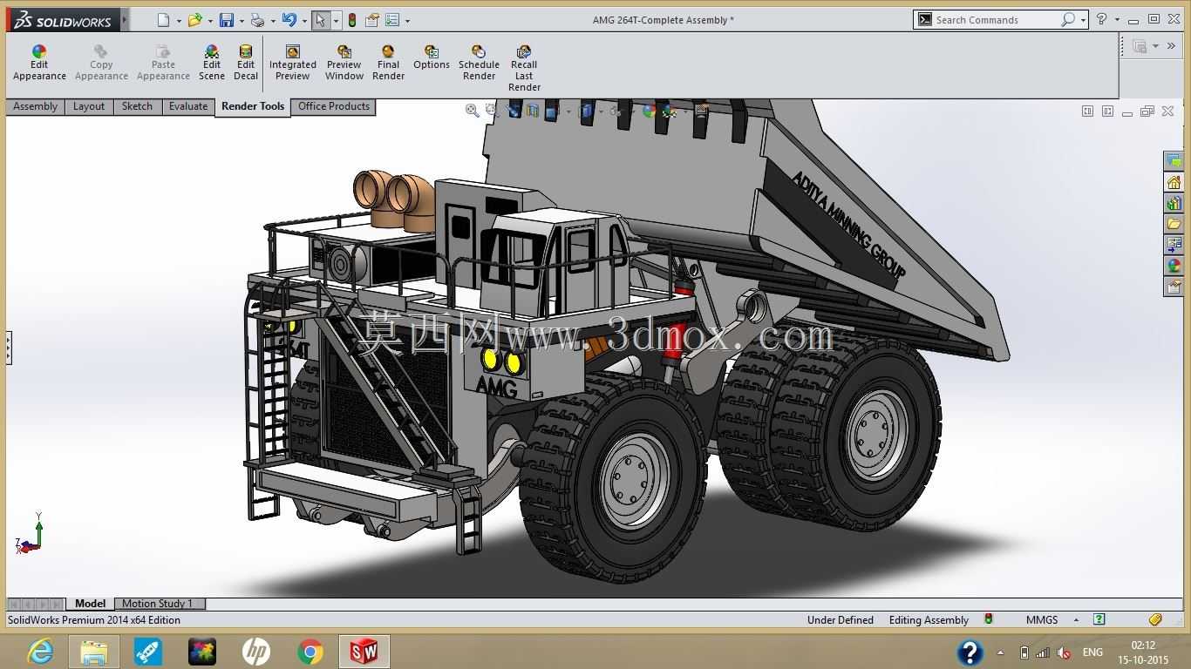Open an existing file
Viewport: 1191px width, 669px height.
point(194,20)
